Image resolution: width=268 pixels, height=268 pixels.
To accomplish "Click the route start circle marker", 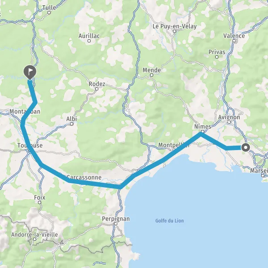I will [x=246, y=147].
